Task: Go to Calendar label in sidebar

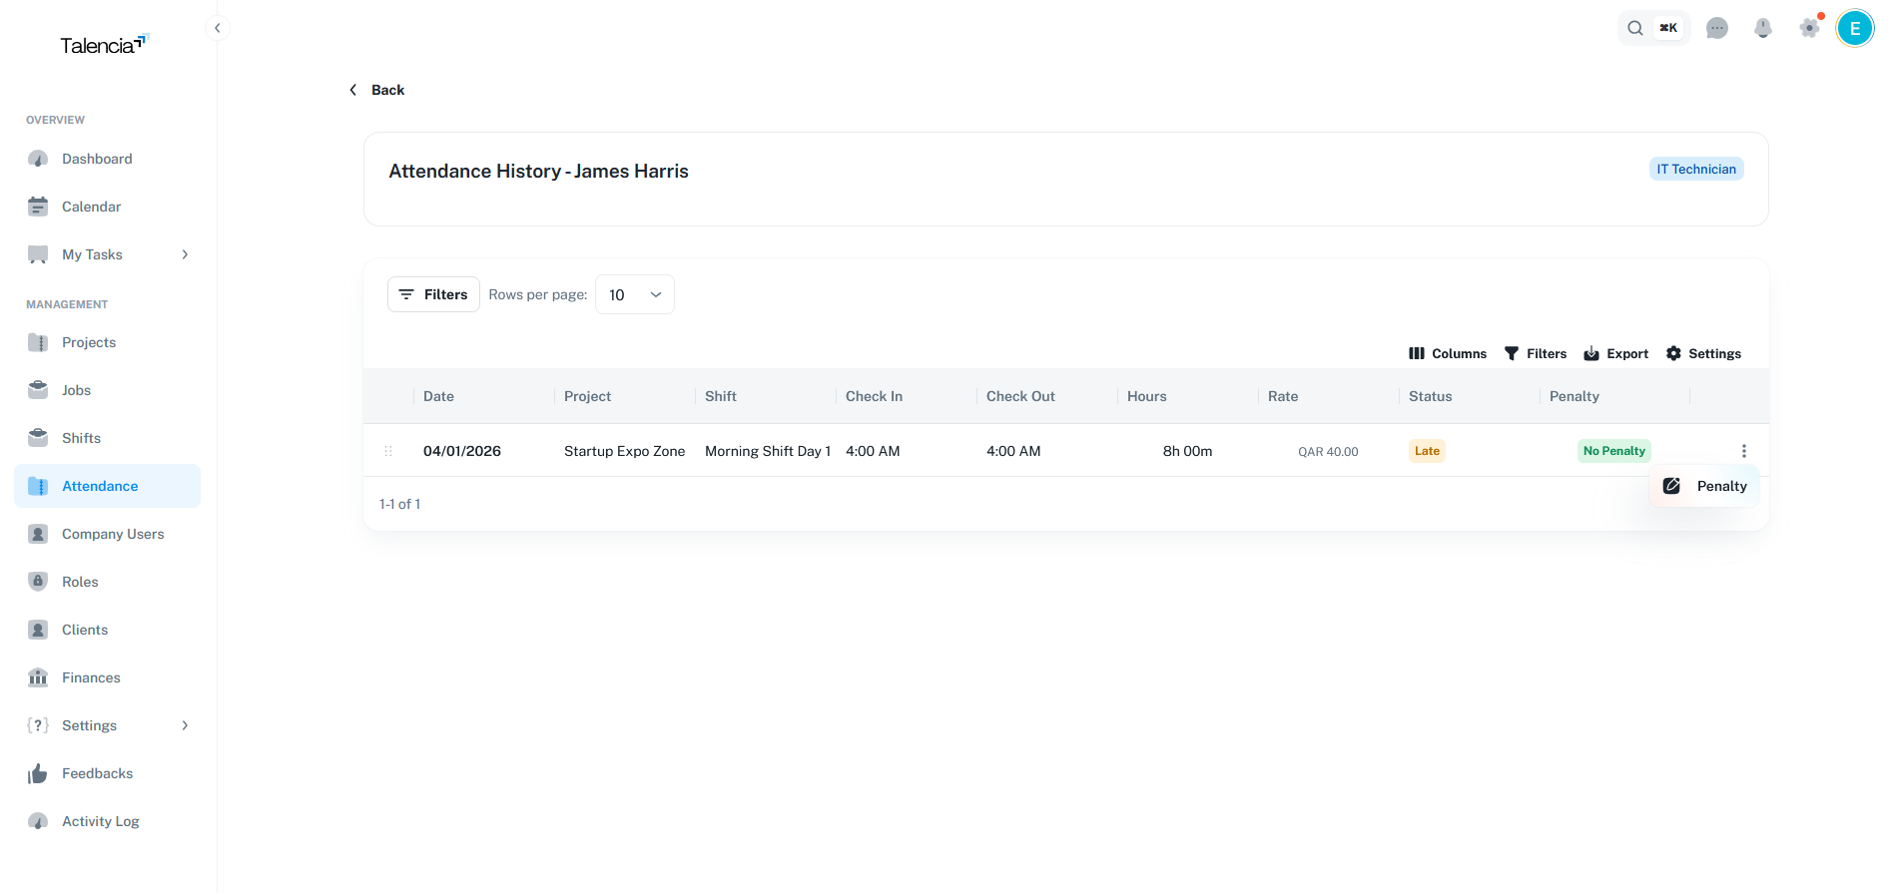Action: pyautogui.click(x=91, y=207)
